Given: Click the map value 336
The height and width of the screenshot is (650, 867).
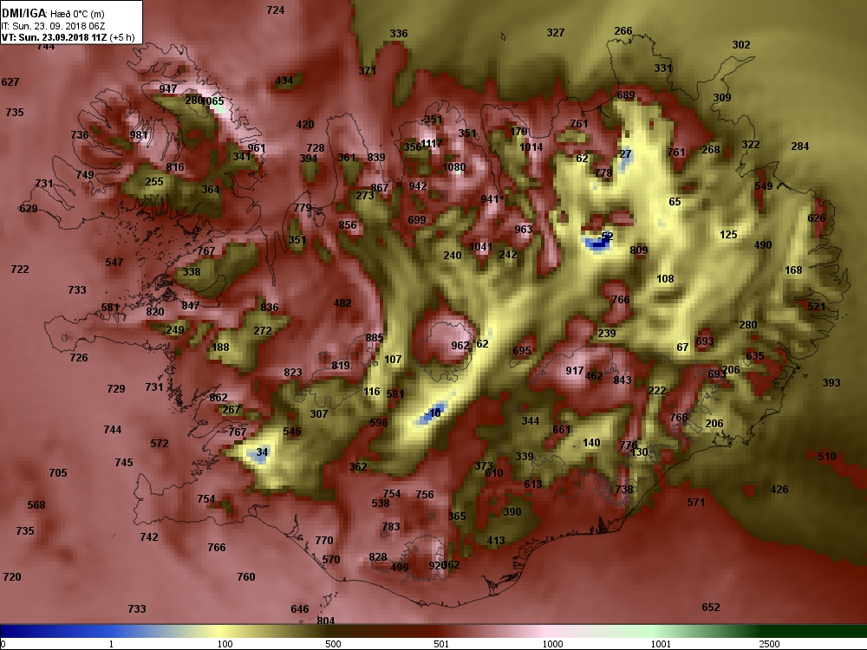Looking at the screenshot, I should point(399,33).
